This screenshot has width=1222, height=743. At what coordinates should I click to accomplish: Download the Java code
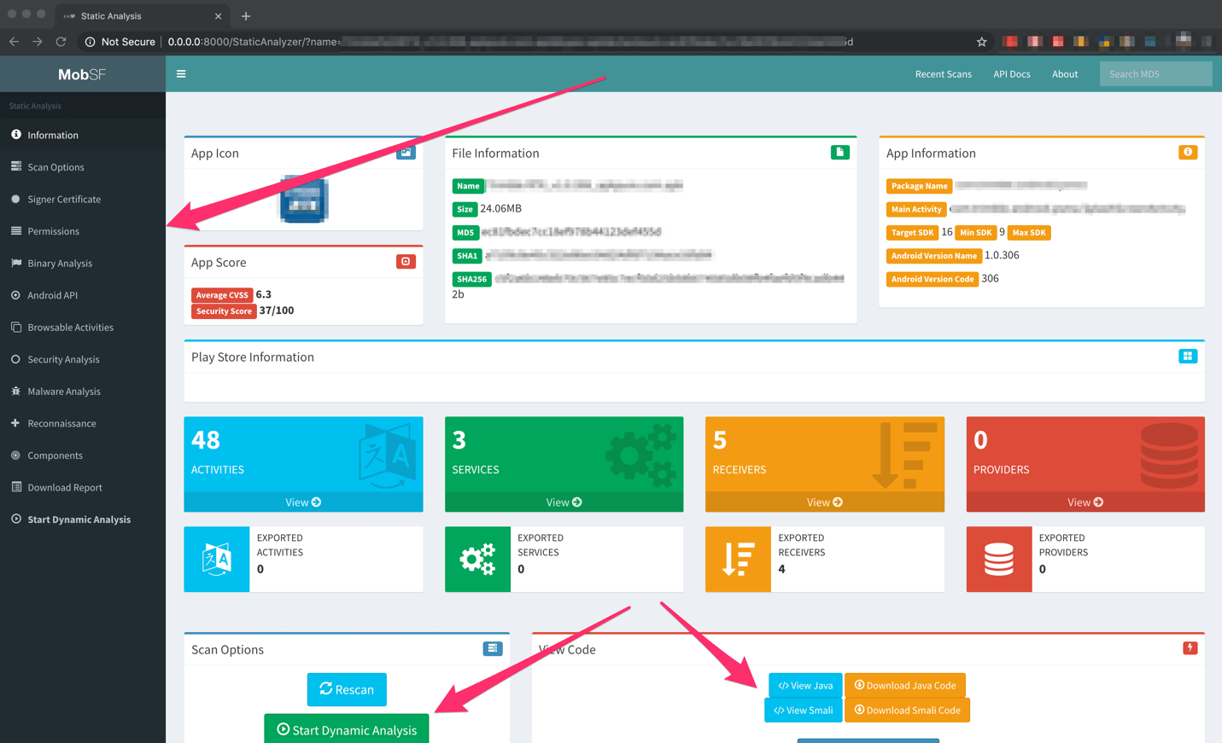(905, 685)
